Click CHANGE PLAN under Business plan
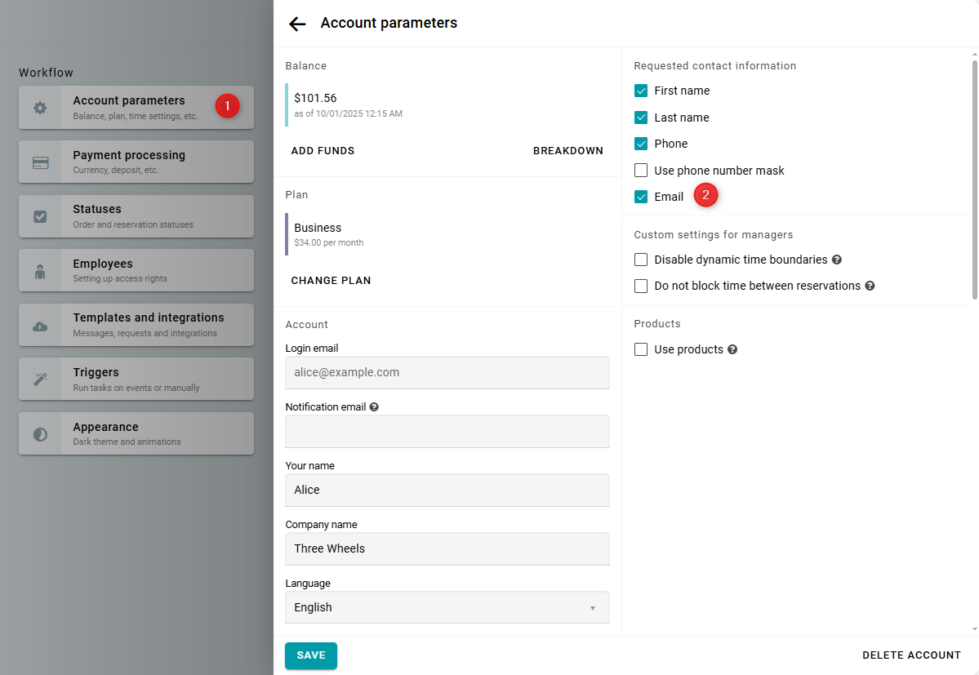Screen dimensions: 979x675 tap(331, 281)
